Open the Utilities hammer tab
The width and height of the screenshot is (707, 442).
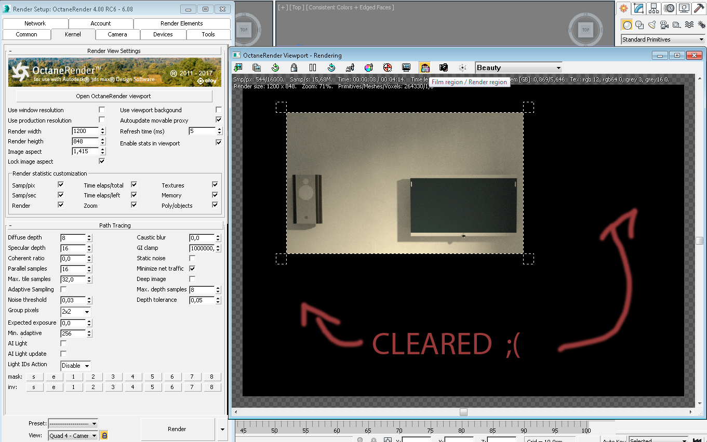pos(699,8)
